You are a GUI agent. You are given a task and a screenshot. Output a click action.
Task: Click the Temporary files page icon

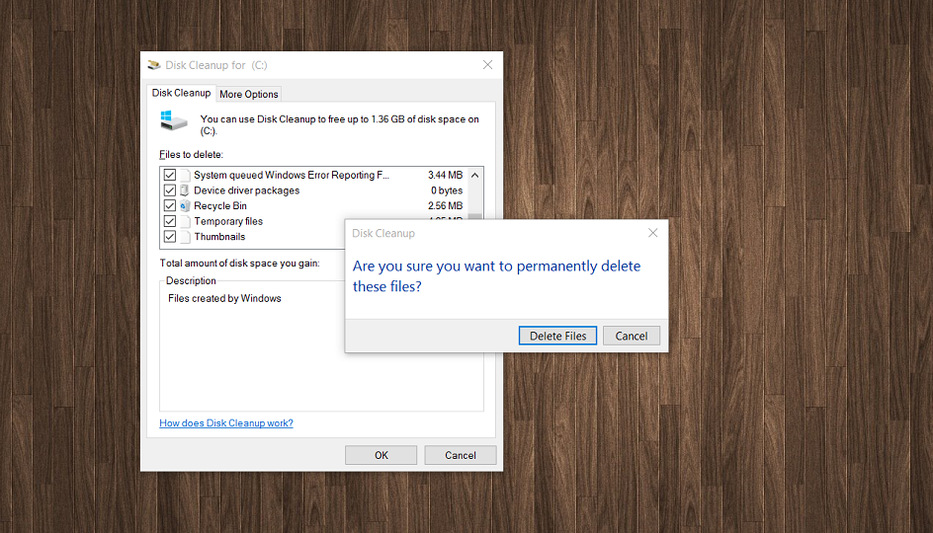(185, 221)
